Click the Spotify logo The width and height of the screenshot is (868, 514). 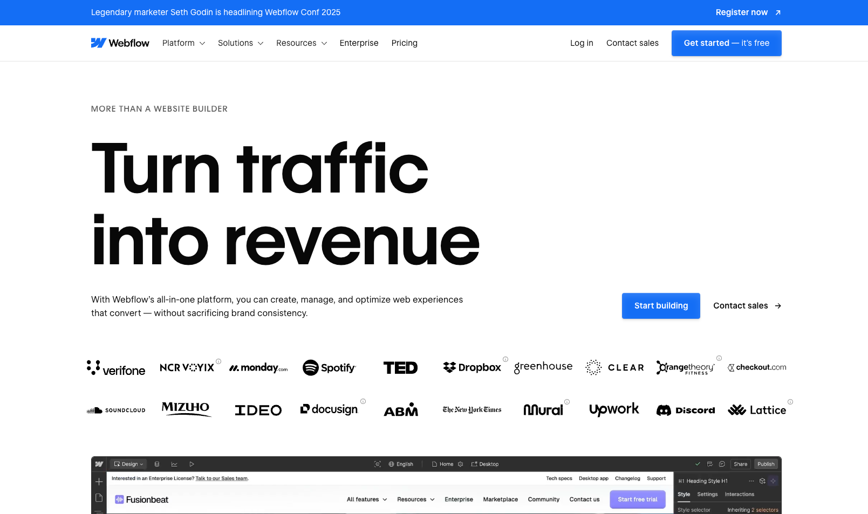click(x=329, y=368)
